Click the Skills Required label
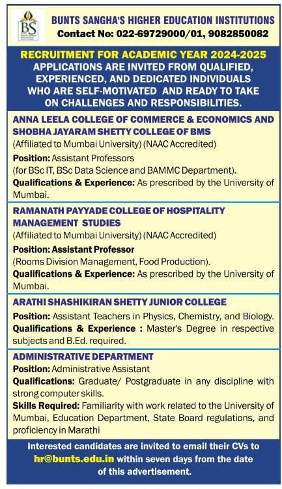This screenshot has width=282, height=489. coord(46,405)
